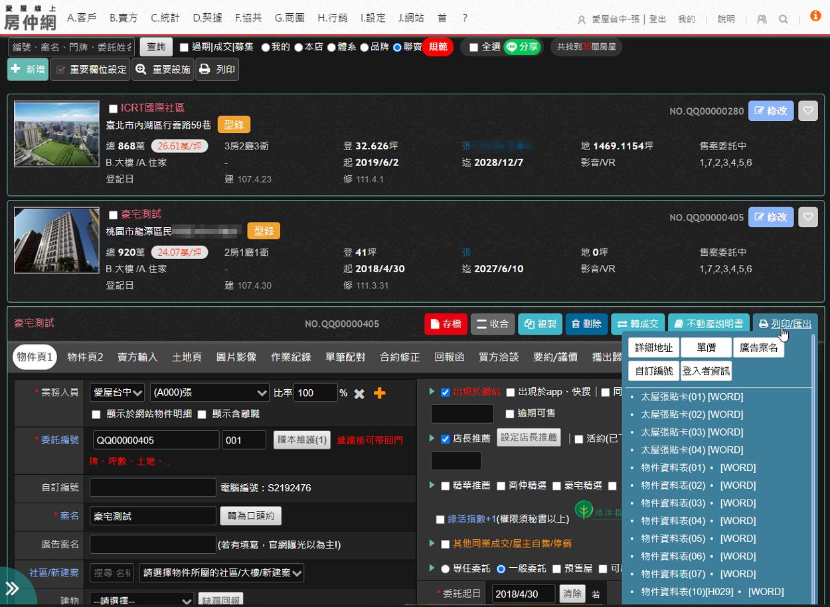Open the 愛屋台中 branch dropdown

coord(118,393)
